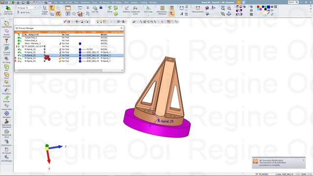Open the File menu
The height and width of the screenshot is (176, 313).
[x=56, y=2]
